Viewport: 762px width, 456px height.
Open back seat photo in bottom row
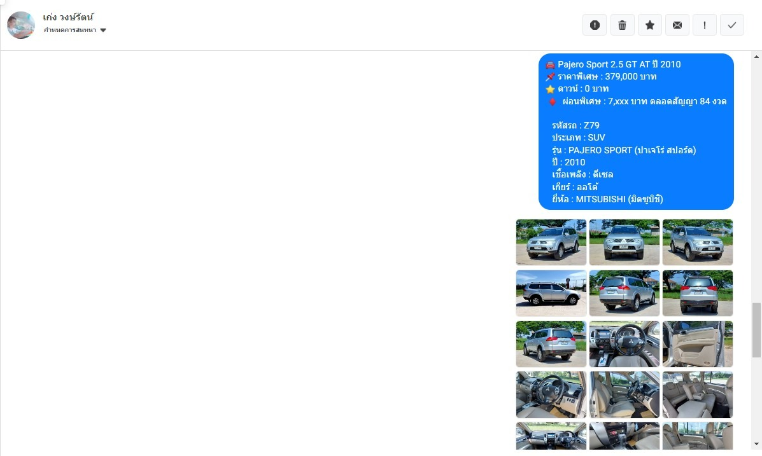click(x=697, y=436)
